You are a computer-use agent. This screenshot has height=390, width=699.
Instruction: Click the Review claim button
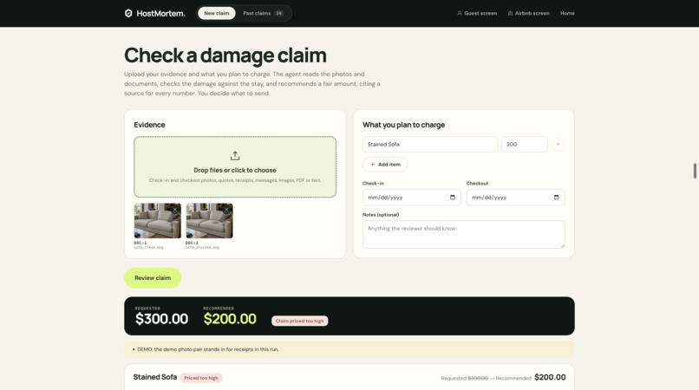(153, 277)
